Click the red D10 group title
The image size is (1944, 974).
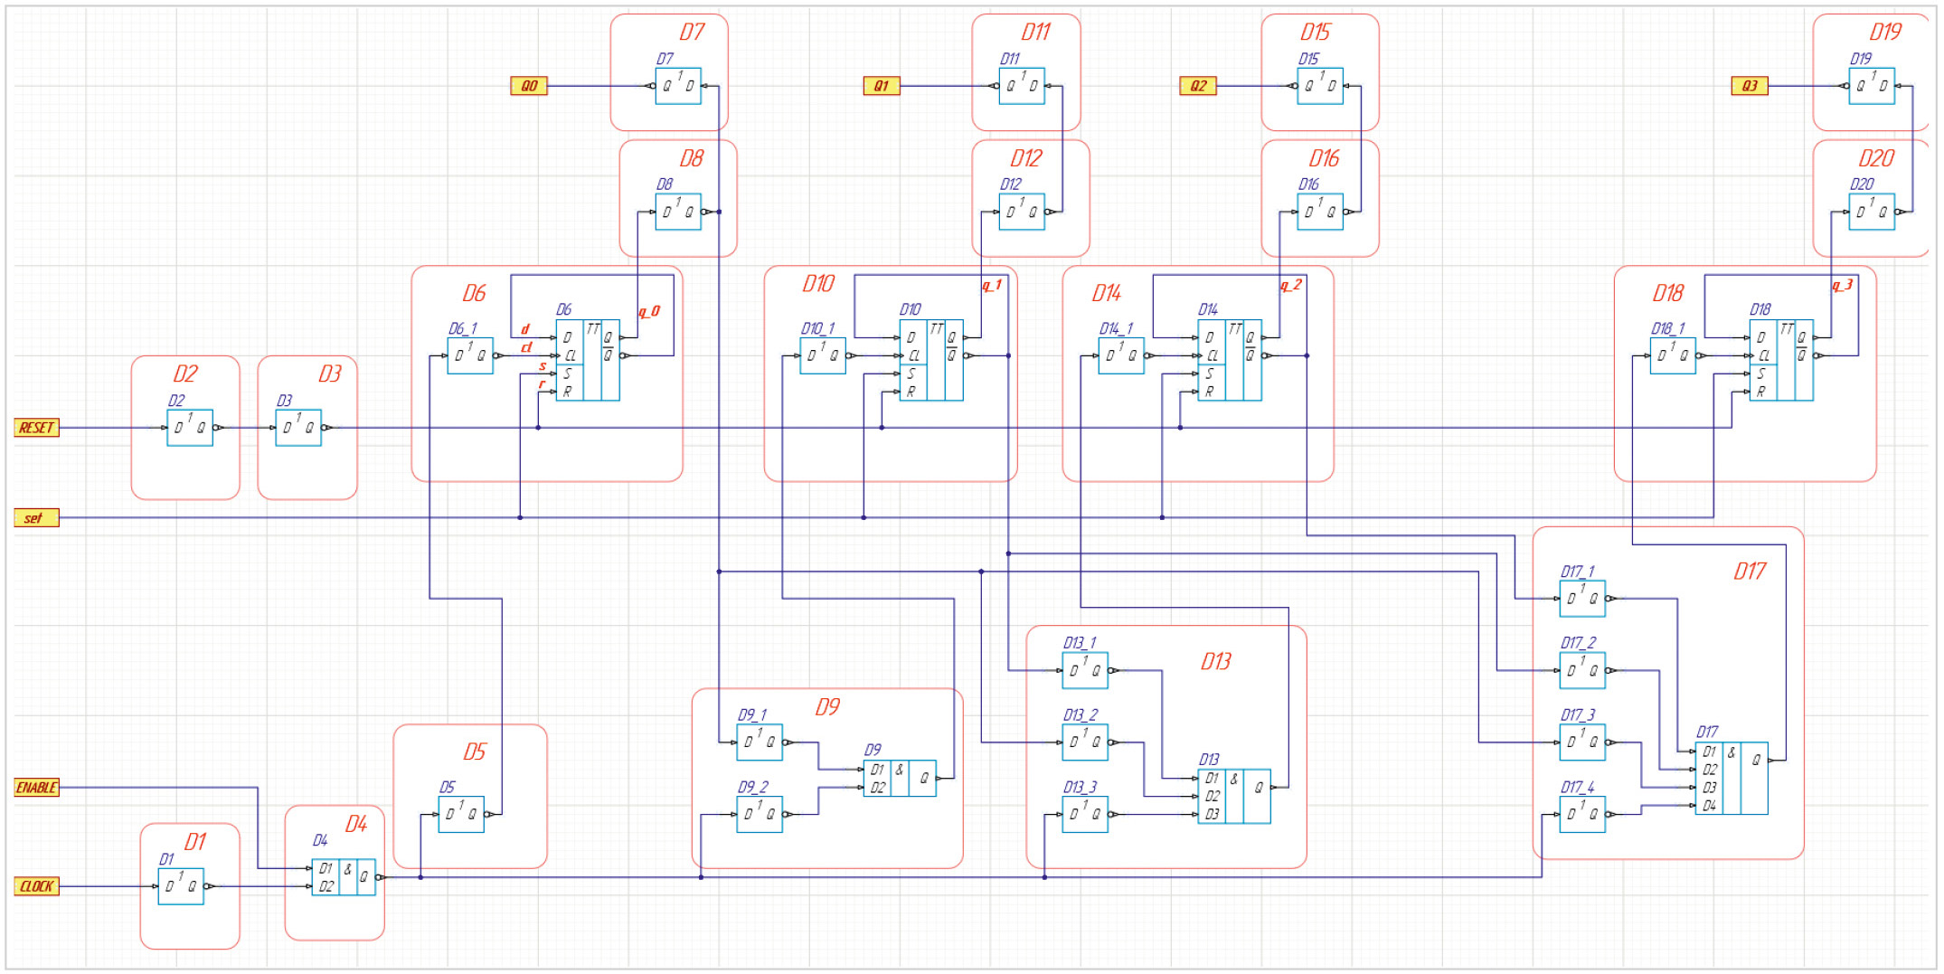pyautogui.click(x=818, y=284)
